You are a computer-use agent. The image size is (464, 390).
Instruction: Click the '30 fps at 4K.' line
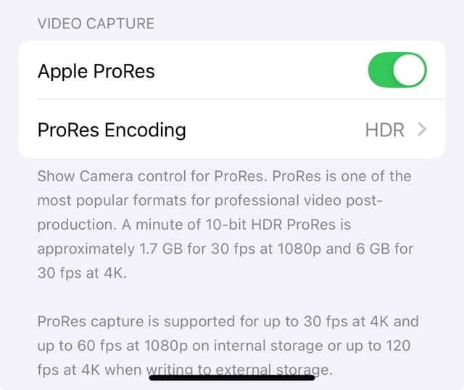click(x=82, y=273)
